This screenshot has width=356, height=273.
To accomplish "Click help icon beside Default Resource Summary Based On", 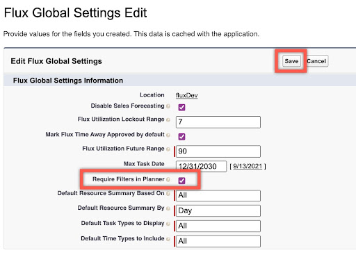I will [168, 194].
